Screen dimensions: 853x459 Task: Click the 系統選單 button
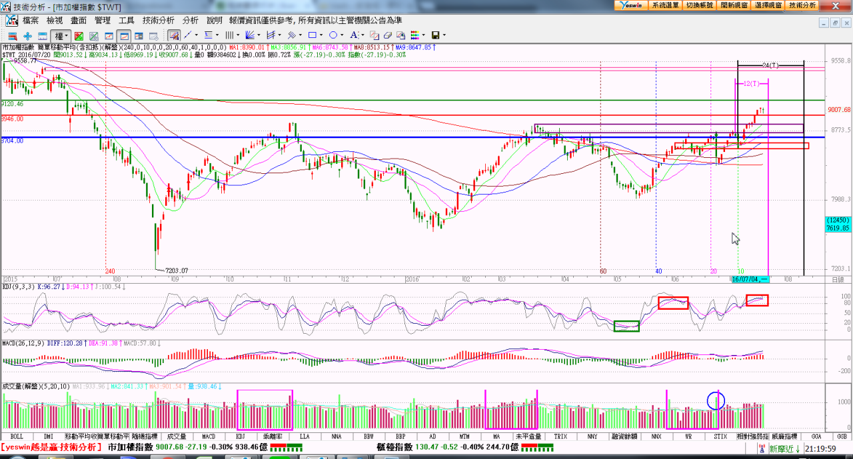[x=665, y=5]
